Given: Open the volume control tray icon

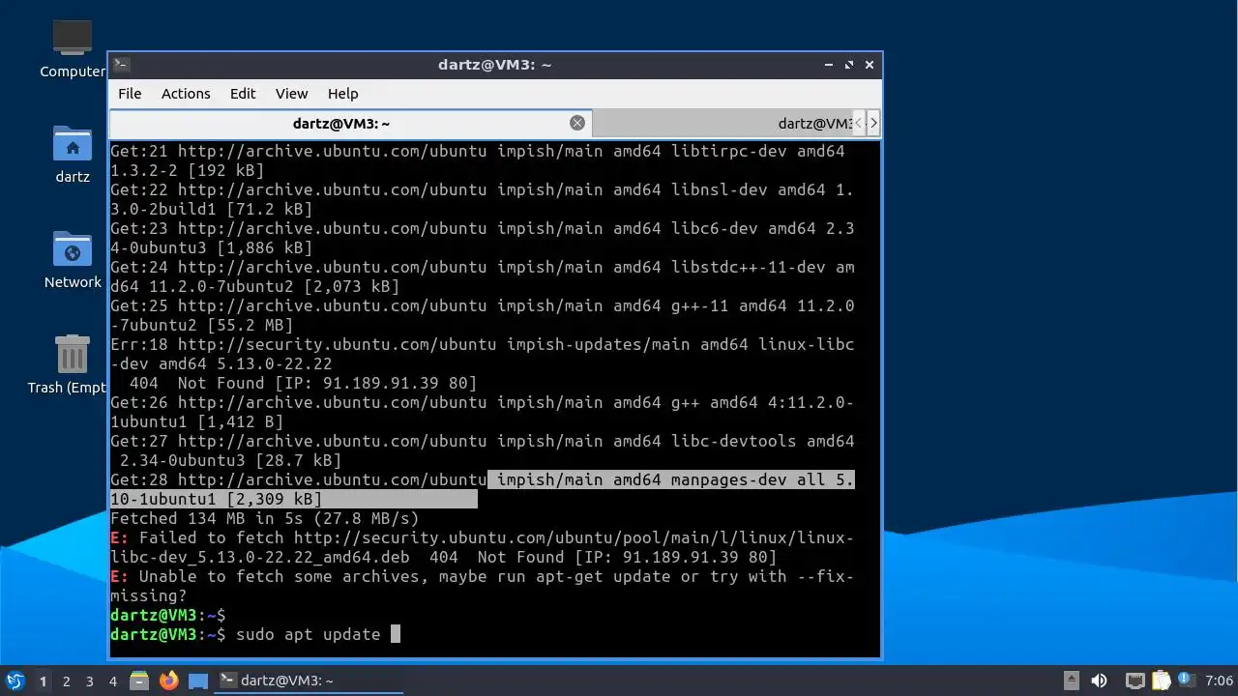Looking at the screenshot, I should point(1099,681).
